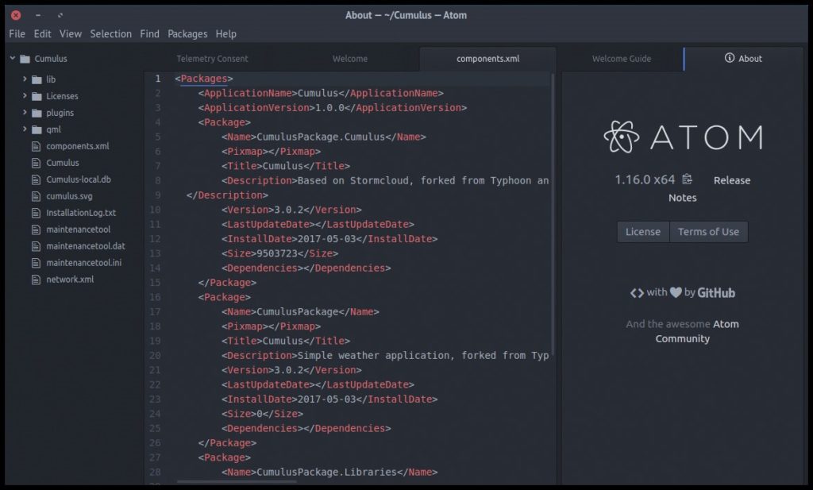Open the Packages menu

coord(187,33)
